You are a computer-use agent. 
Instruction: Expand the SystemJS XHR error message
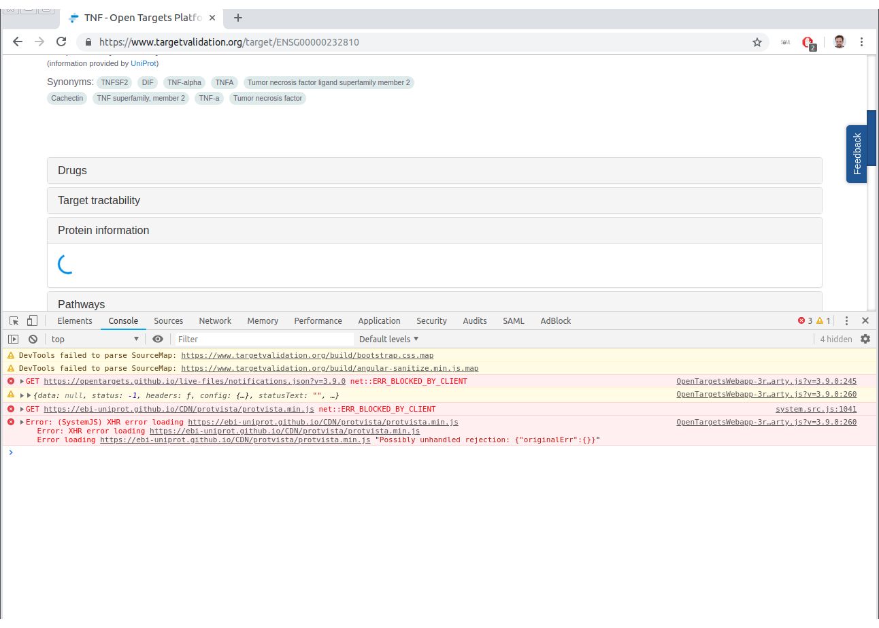[20, 421]
